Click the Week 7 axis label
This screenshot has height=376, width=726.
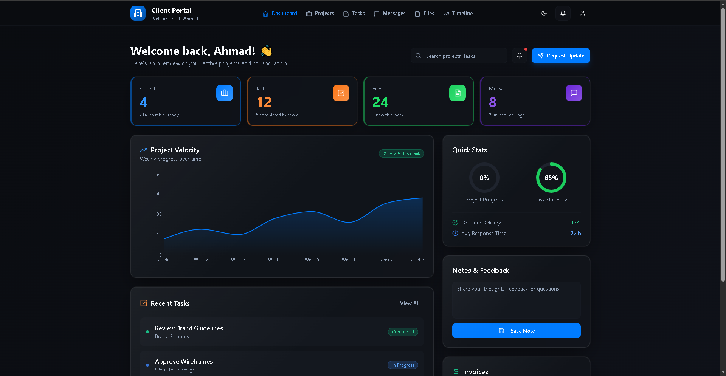[386, 260]
